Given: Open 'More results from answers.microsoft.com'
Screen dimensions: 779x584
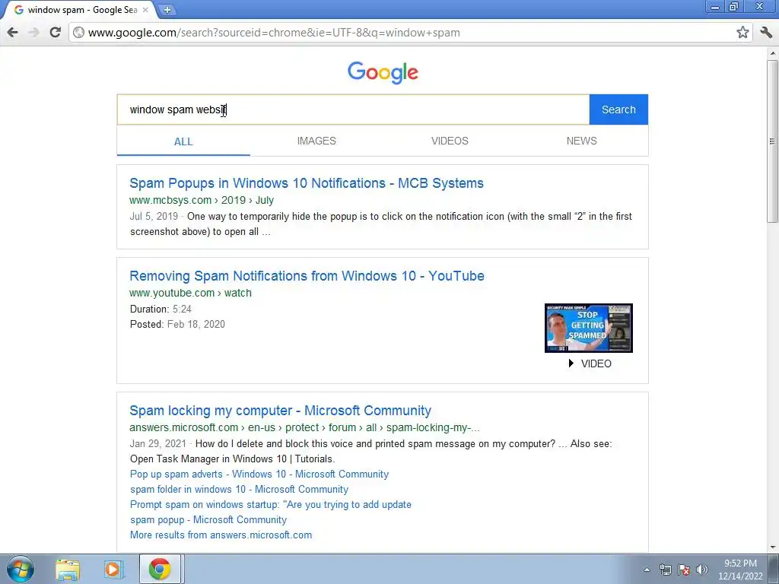Looking at the screenshot, I should tap(221, 535).
